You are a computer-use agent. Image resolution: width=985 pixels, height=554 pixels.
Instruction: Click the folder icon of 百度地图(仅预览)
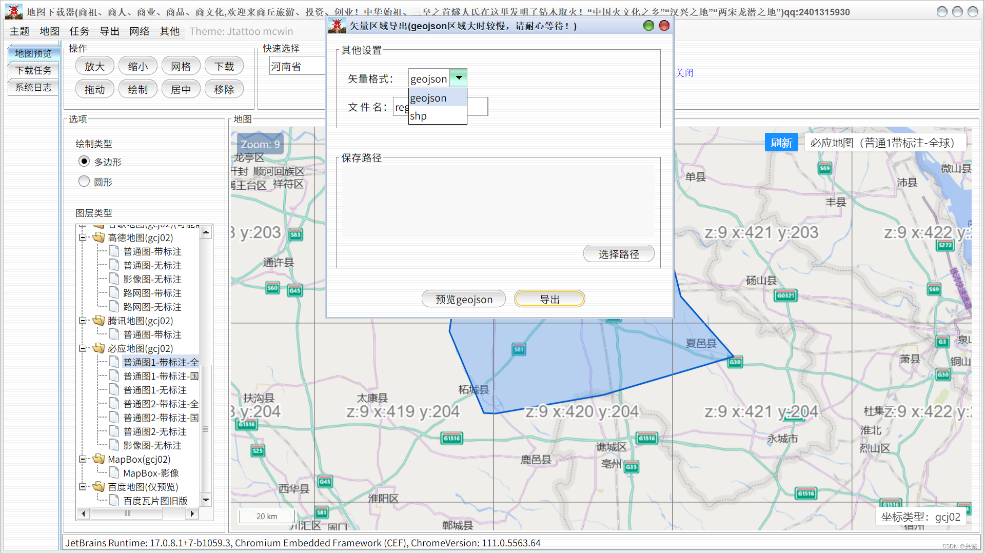(x=98, y=487)
